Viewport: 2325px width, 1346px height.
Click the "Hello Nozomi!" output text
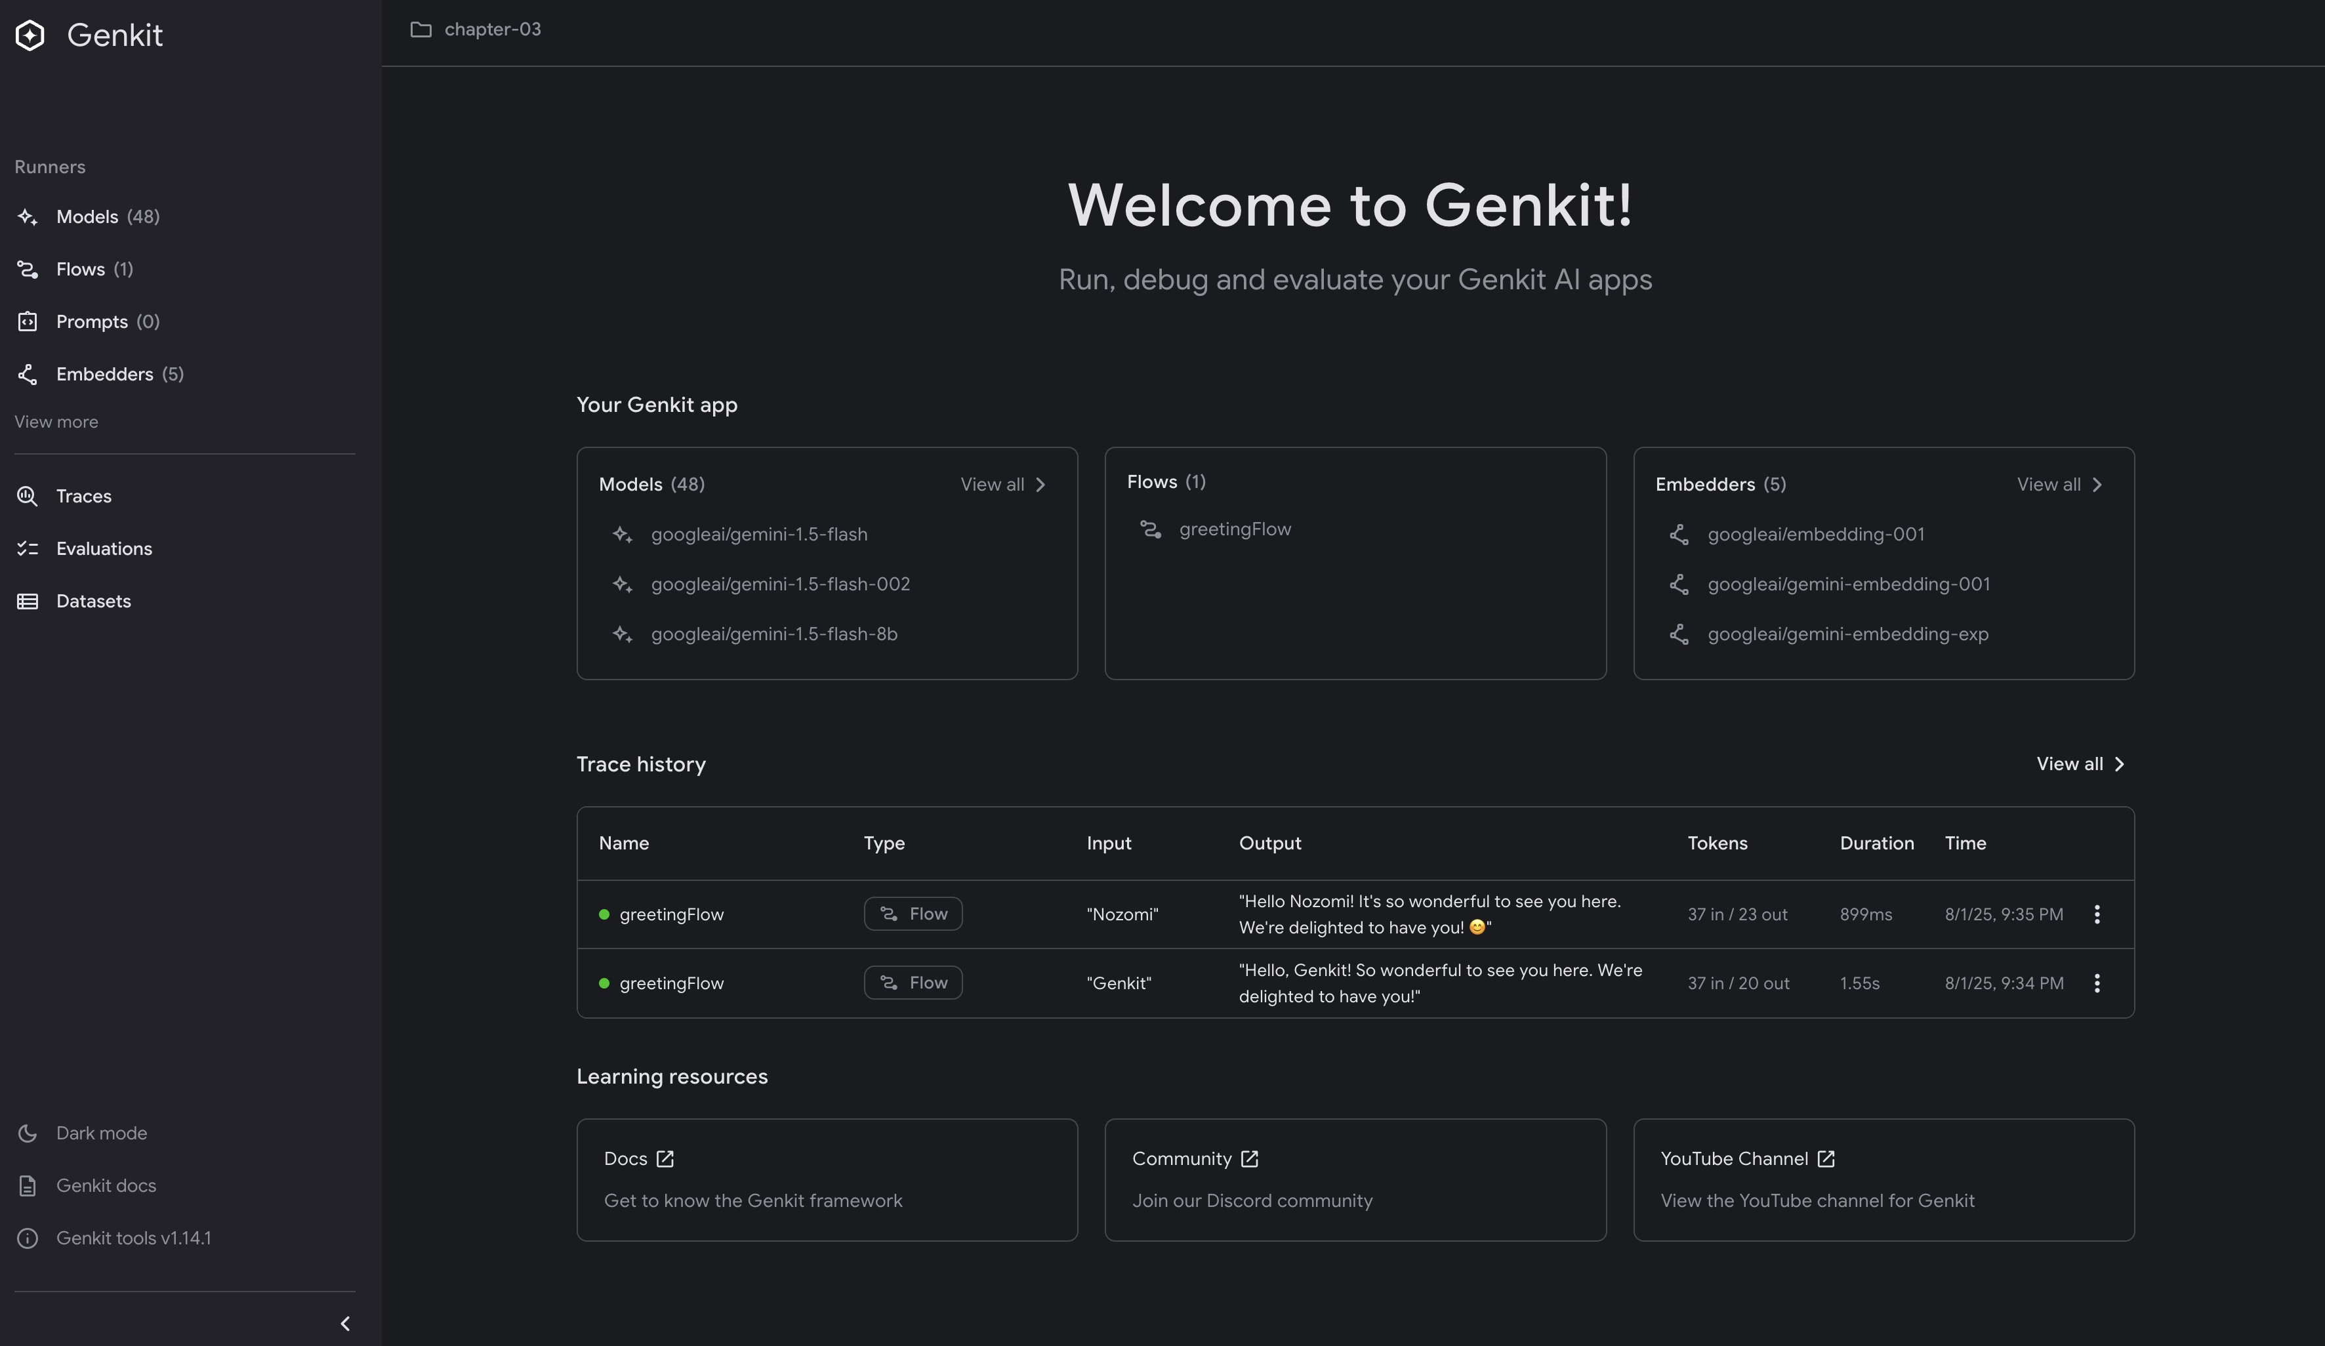(1430, 915)
